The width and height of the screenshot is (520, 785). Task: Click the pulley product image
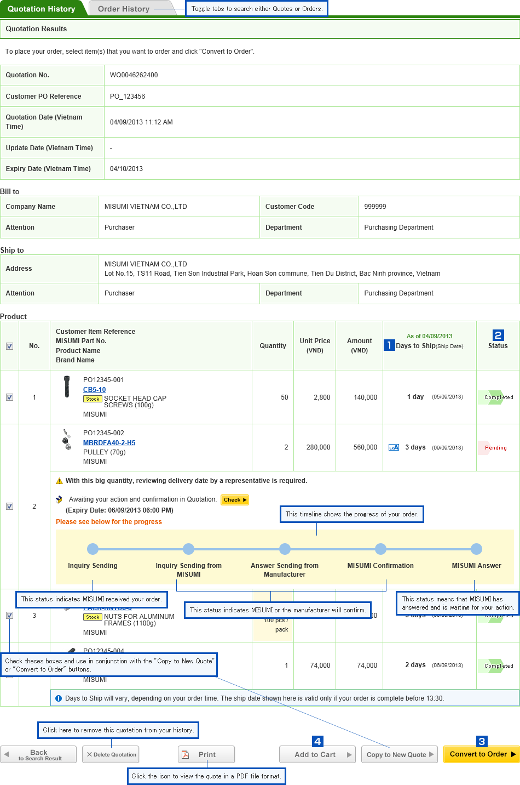point(67,440)
